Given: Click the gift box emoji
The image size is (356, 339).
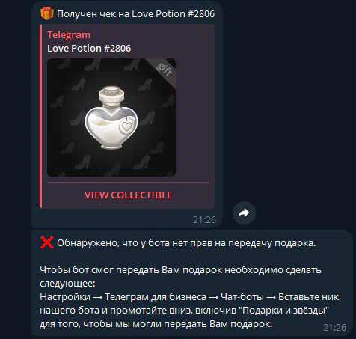Looking at the screenshot, I should pos(47,13).
